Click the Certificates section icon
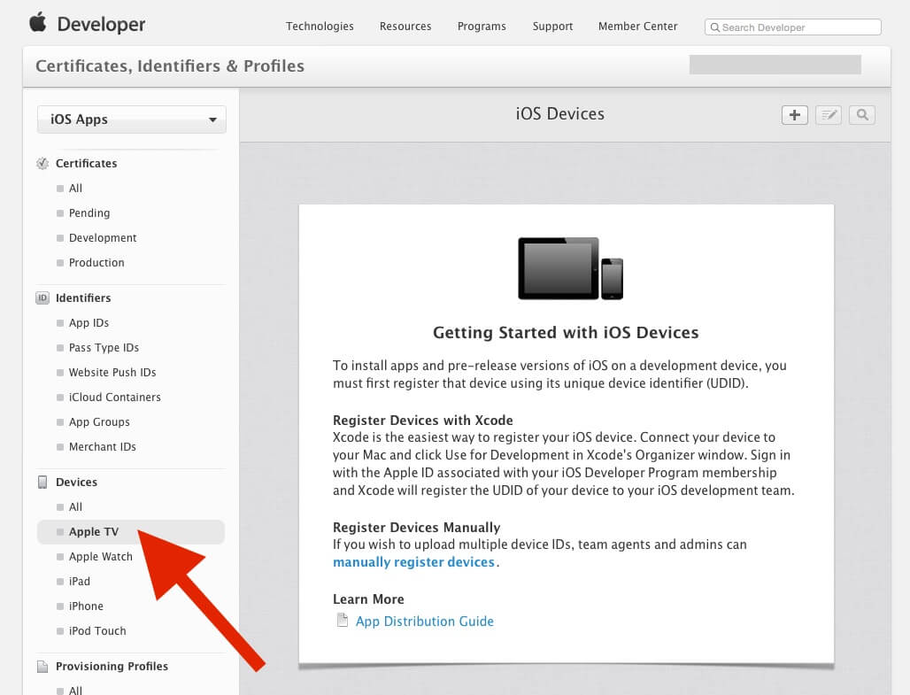This screenshot has height=695, width=910. tap(42, 163)
